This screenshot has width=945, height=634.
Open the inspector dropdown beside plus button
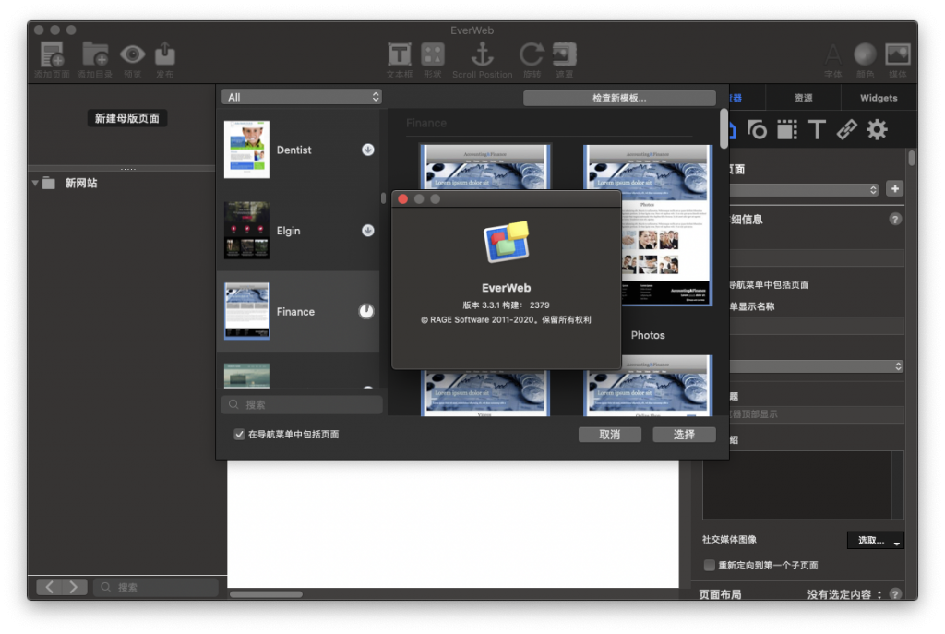pos(805,190)
